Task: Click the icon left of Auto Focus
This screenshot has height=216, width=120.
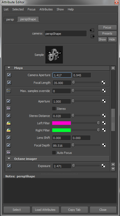Action: point(9,152)
